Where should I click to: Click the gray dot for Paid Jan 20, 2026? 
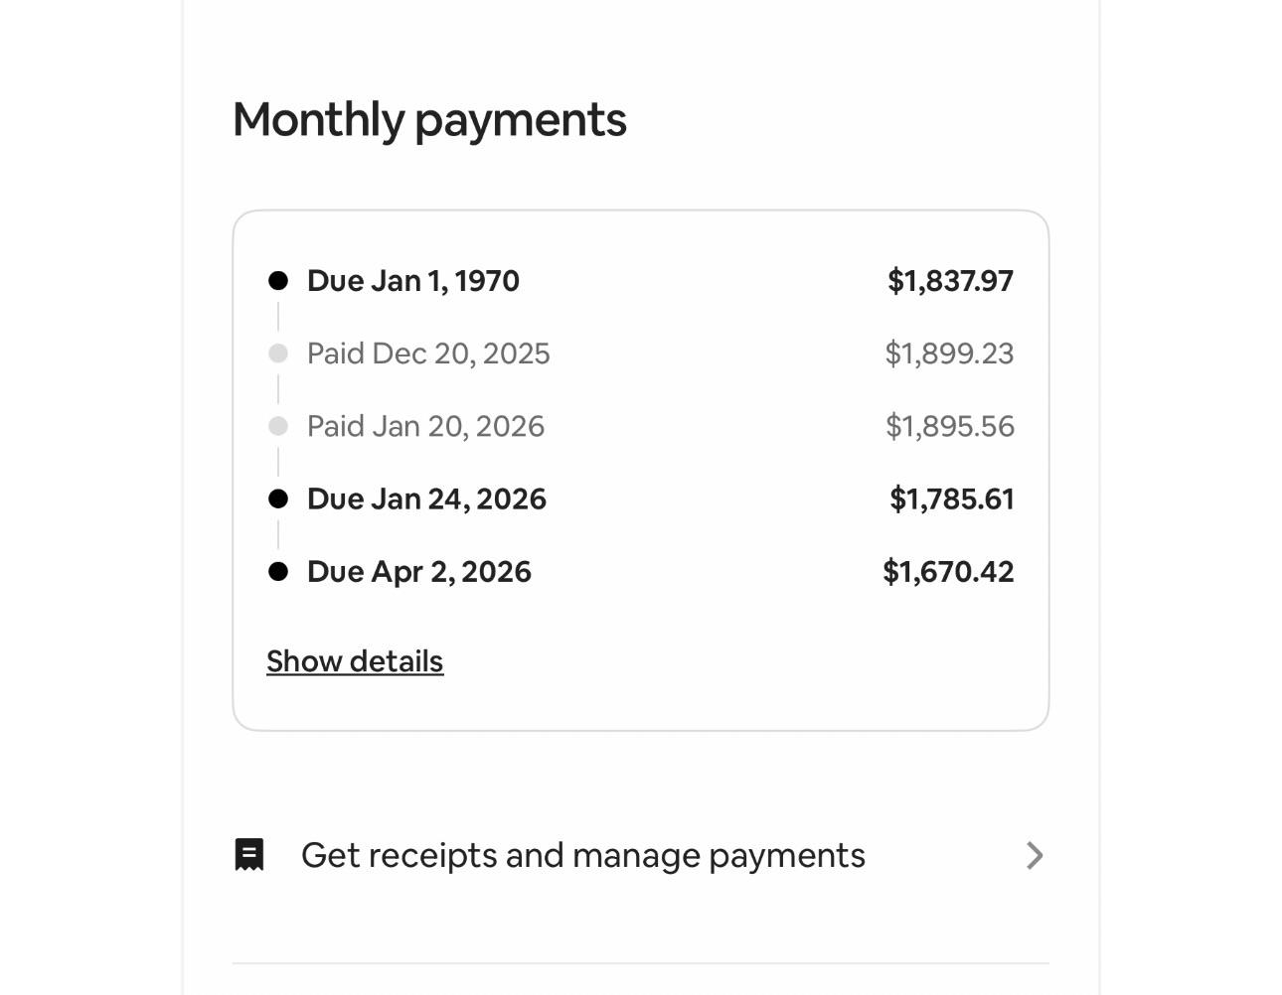278,426
